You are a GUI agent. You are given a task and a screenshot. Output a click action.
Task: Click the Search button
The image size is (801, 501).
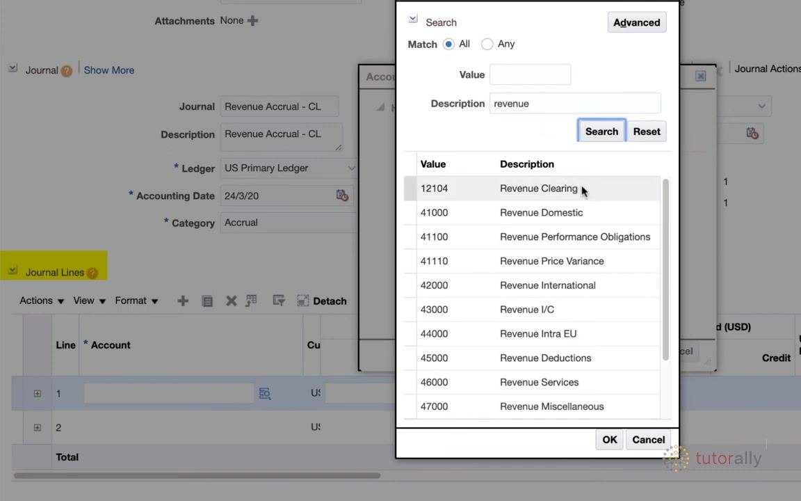[601, 132]
